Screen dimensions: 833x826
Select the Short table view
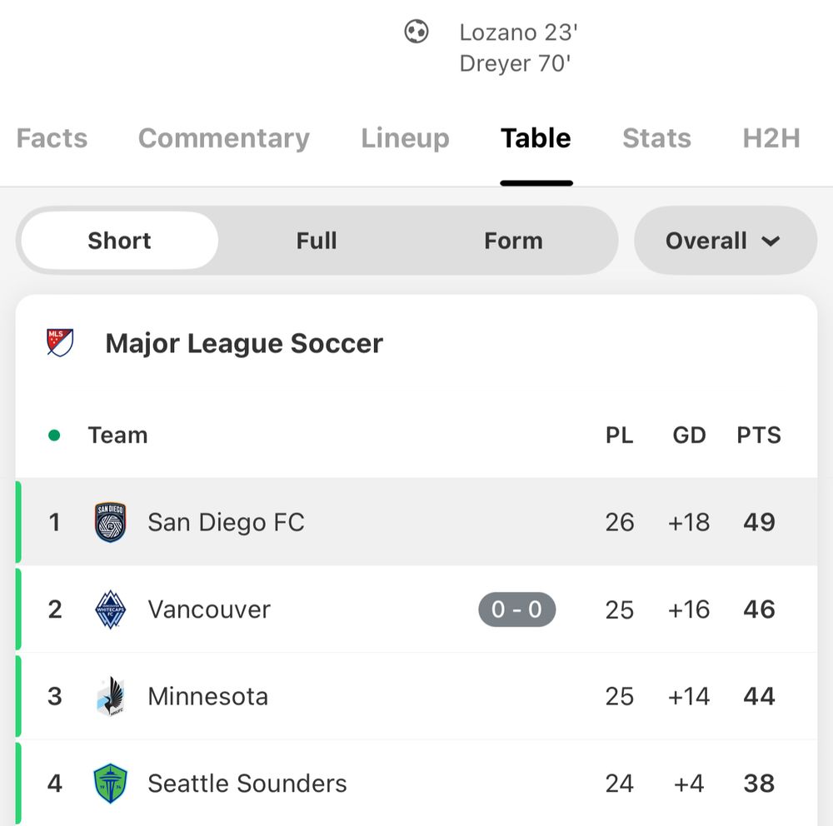click(x=119, y=241)
